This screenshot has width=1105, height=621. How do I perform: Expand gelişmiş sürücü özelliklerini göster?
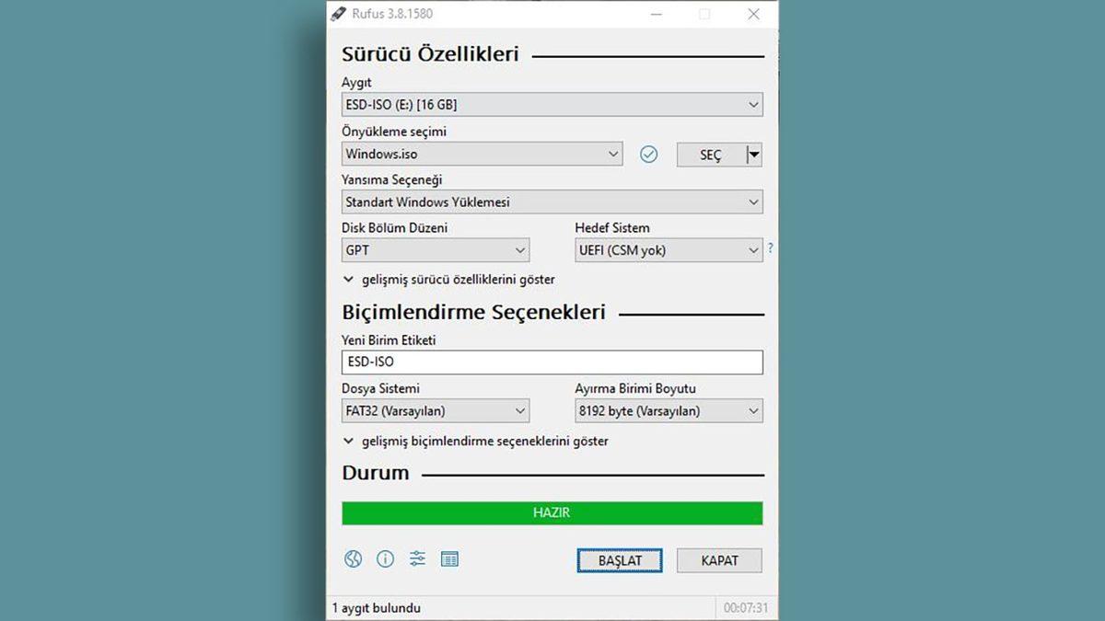[x=451, y=279]
